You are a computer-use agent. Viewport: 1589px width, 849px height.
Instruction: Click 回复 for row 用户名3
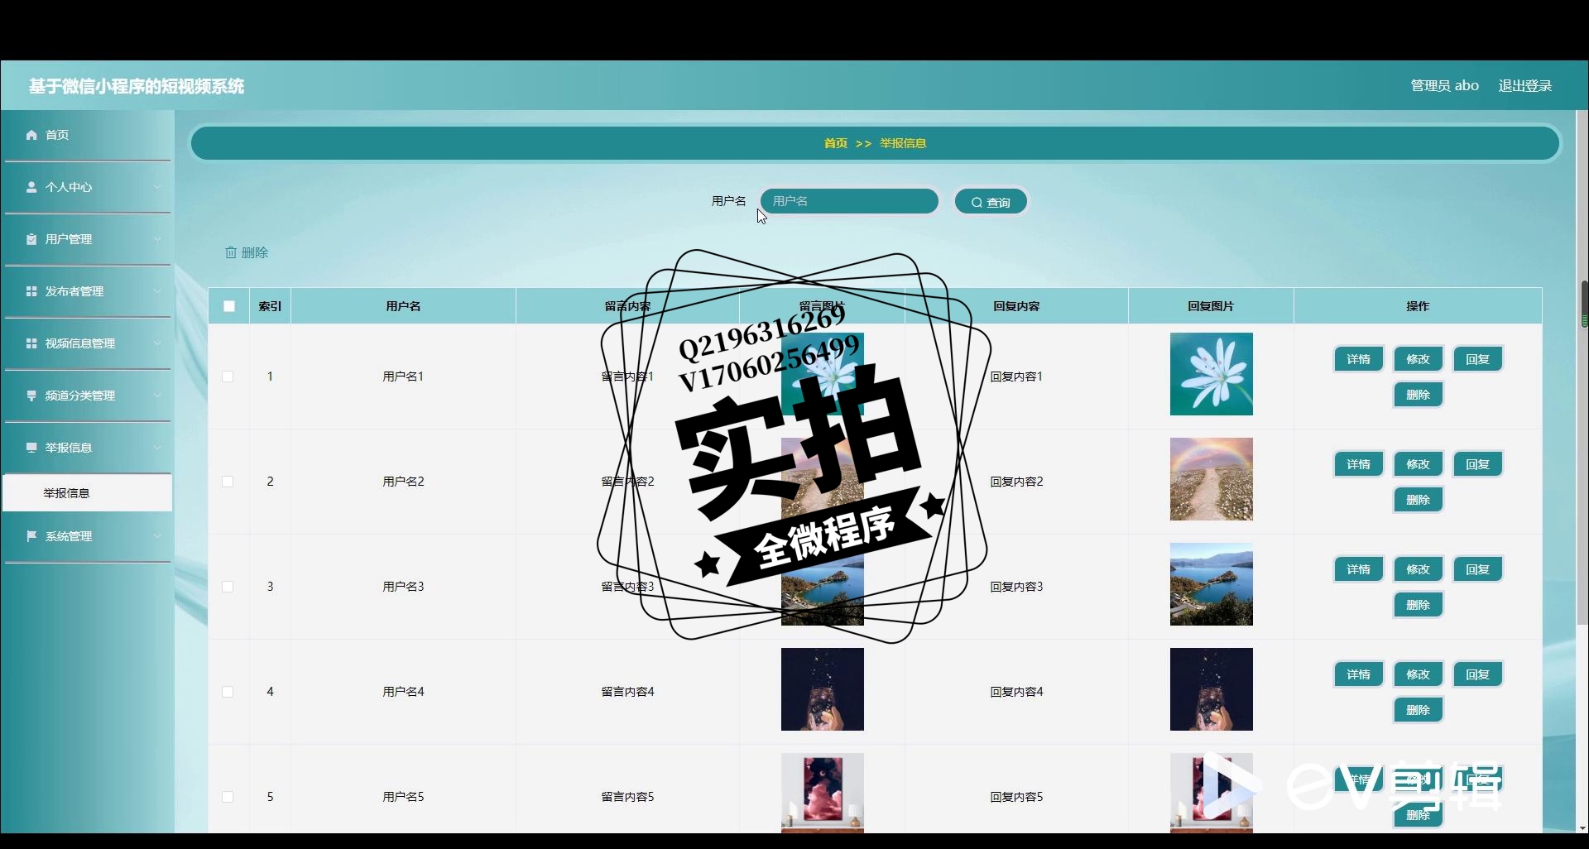pos(1477,569)
